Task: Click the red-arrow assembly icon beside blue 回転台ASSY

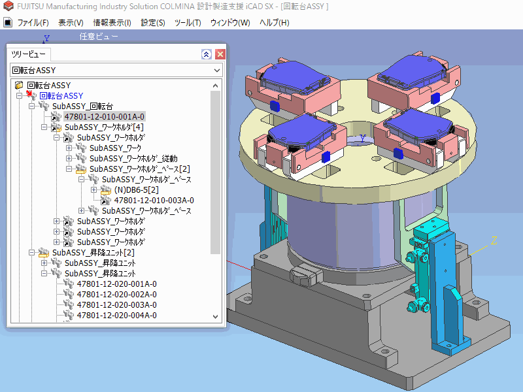Action: (x=31, y=96)
